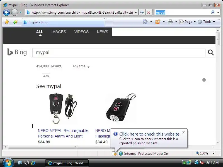Expand the Feeds dropdown arrow
Image resolution: width=223 pixels, height=167 pixels.
click(x=164, y=22)
